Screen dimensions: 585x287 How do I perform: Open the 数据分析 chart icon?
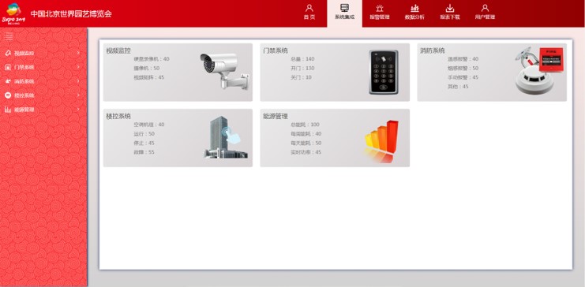[x=414, y=8]
